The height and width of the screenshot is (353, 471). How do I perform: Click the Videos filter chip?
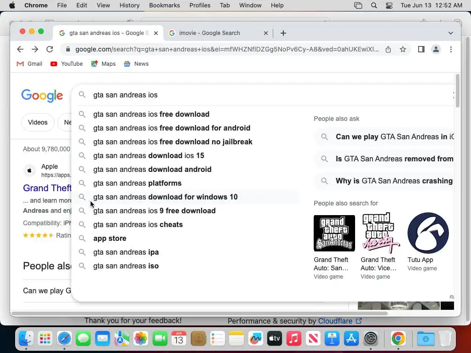[38, 122]
